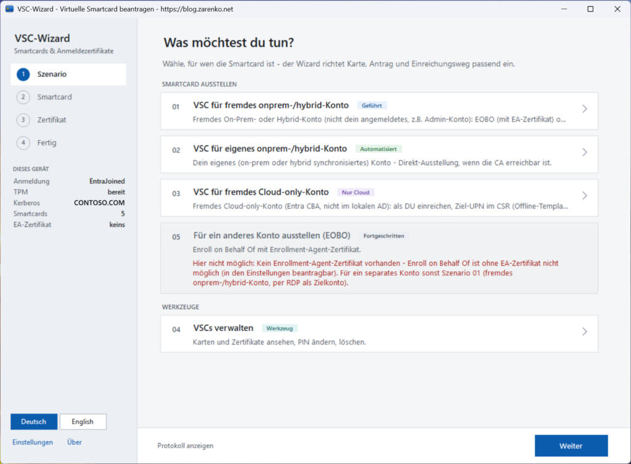Click the Werkzeug badge
Image resolution: width=631 pixels, height=464 pixels.
click(x=280, y=328)
